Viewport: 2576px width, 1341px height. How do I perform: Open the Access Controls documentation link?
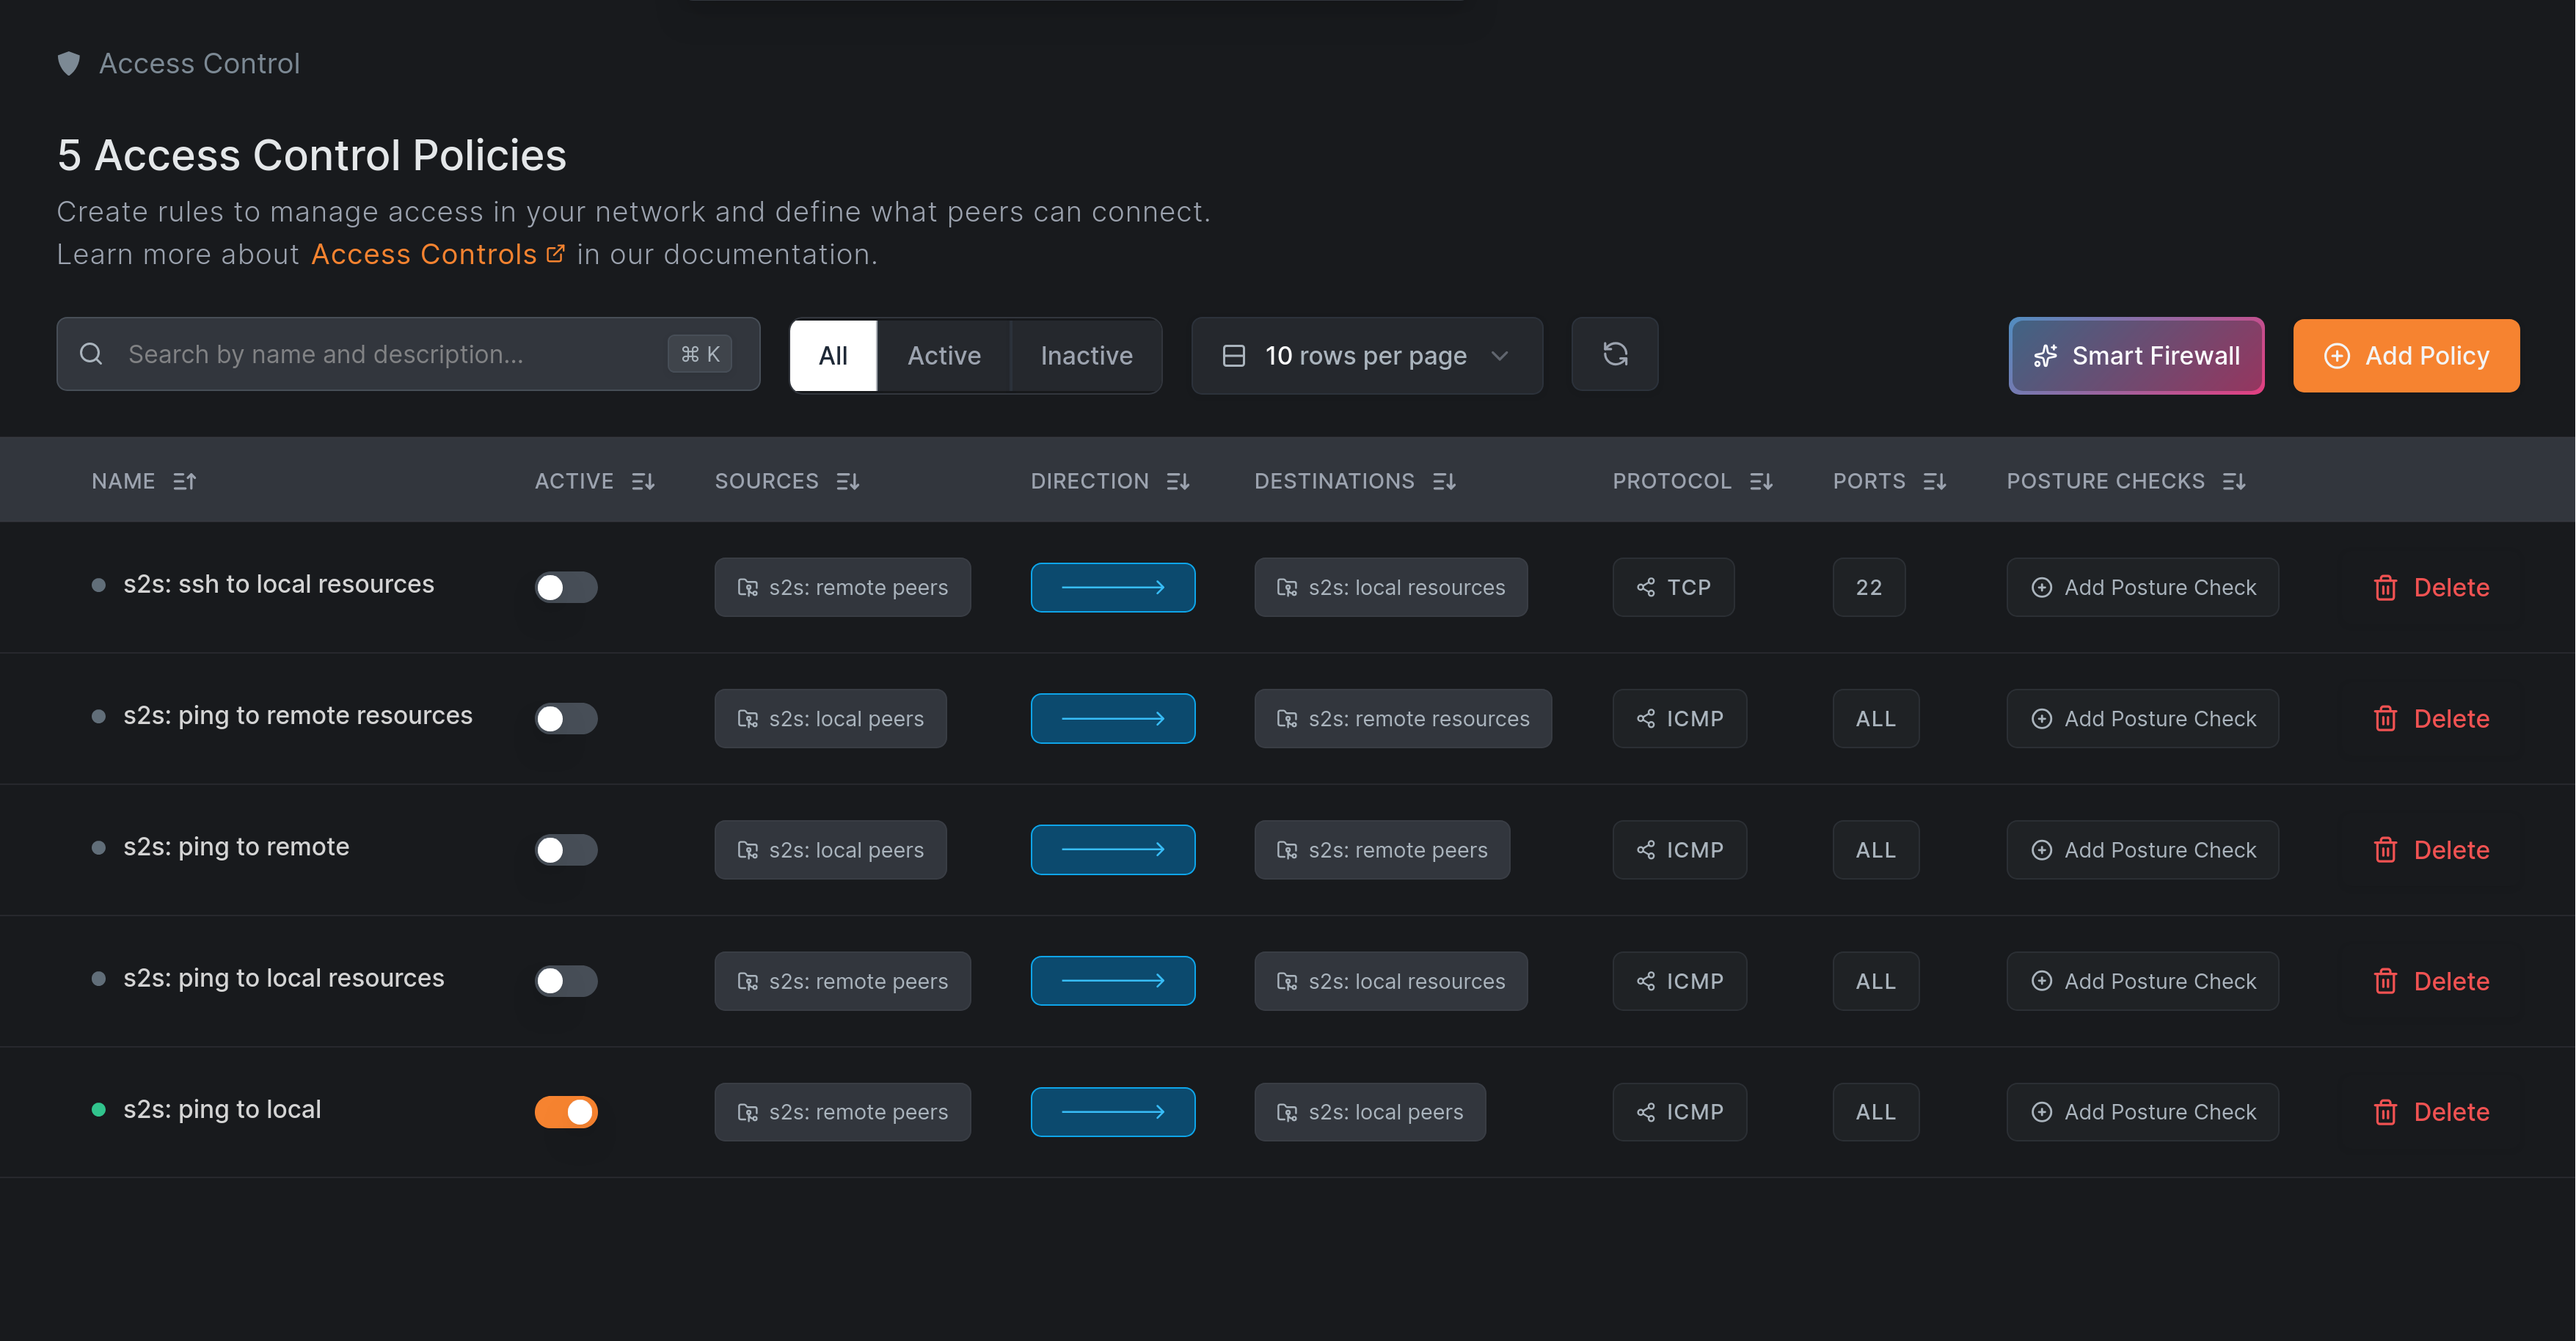pyautogui.click(x=423, y=254)
